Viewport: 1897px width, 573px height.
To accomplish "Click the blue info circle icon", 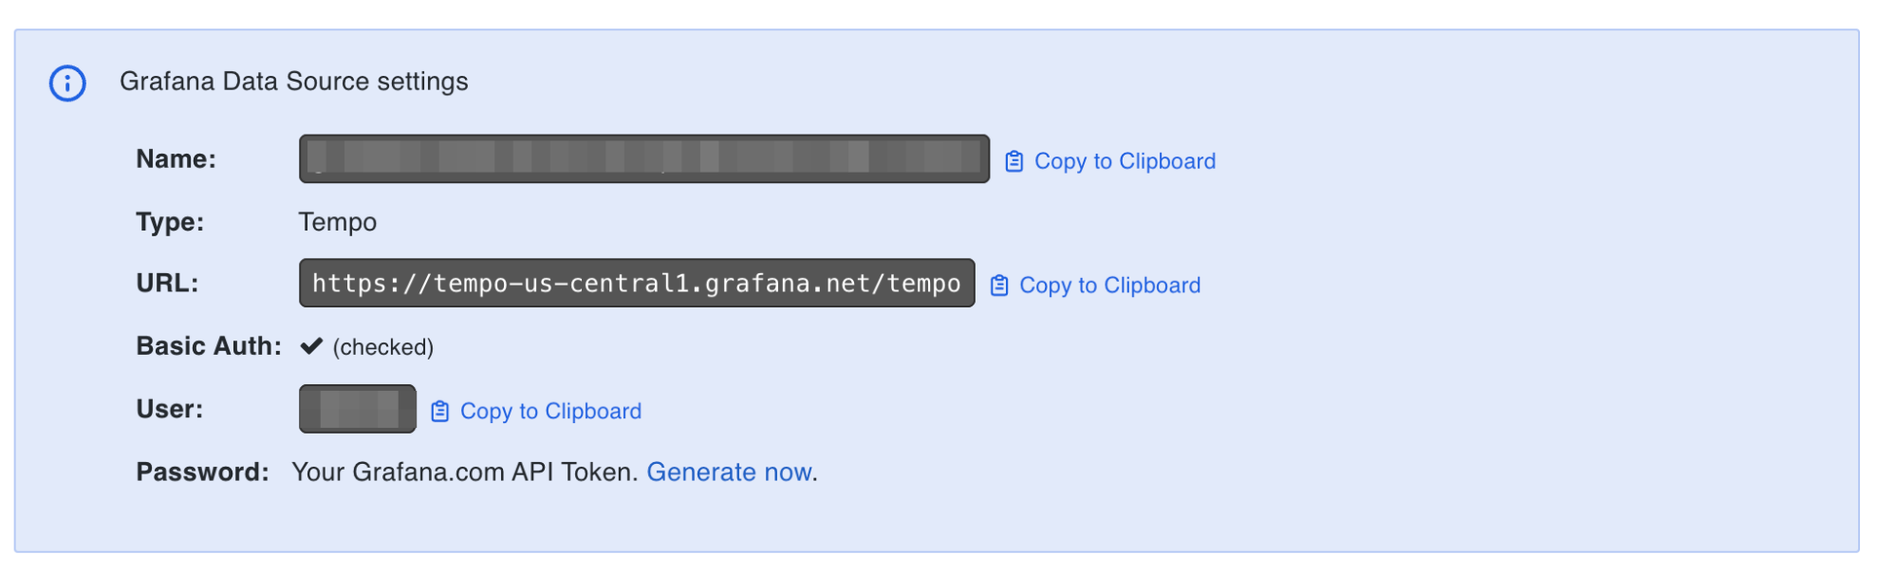I will (67, 83).
